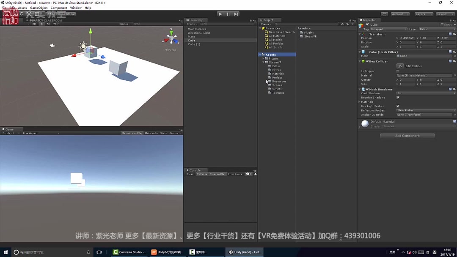Switch to the Game view tab
This screenshot has height=257, width=457.
click(8, 129)
